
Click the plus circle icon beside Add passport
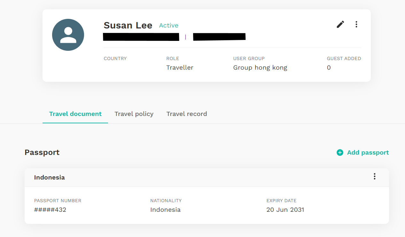pyautogui.click(x=340, y=153)
